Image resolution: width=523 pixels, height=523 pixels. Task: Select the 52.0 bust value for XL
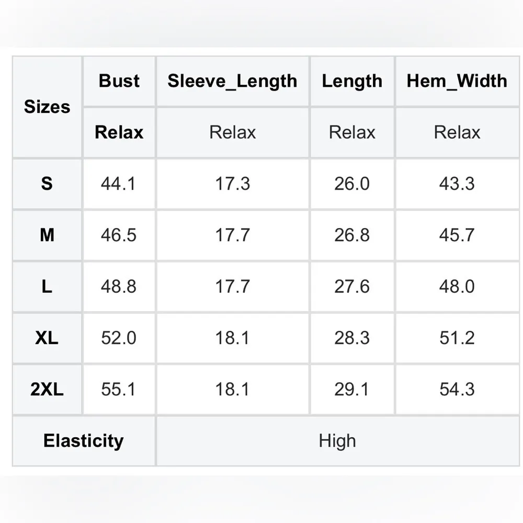click(x=119, y=338)
